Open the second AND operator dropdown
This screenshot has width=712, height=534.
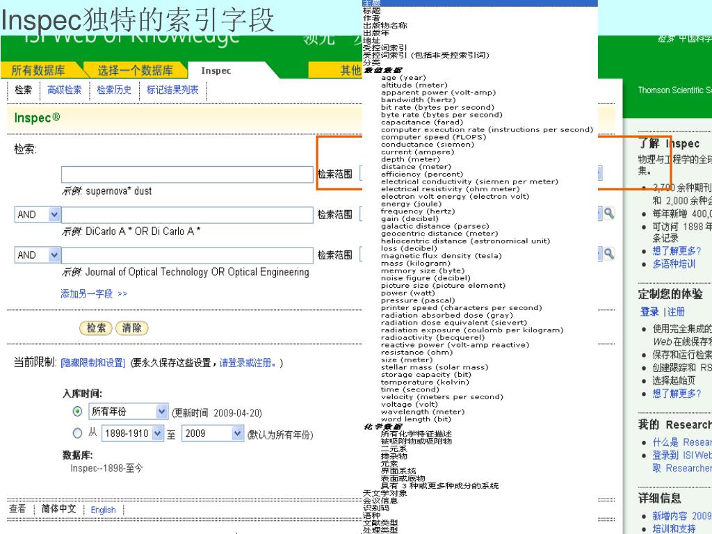(x=38, y=254)
